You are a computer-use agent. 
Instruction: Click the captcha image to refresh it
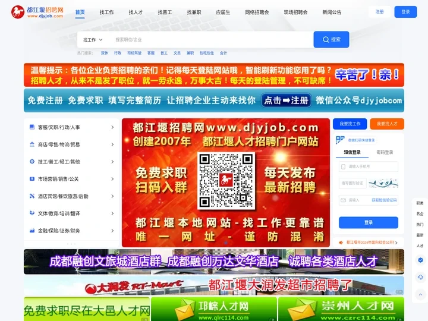click(x=383, y=183)
